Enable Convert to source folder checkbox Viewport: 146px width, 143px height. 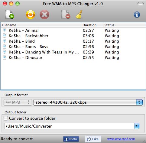click(x=6, y=118)
